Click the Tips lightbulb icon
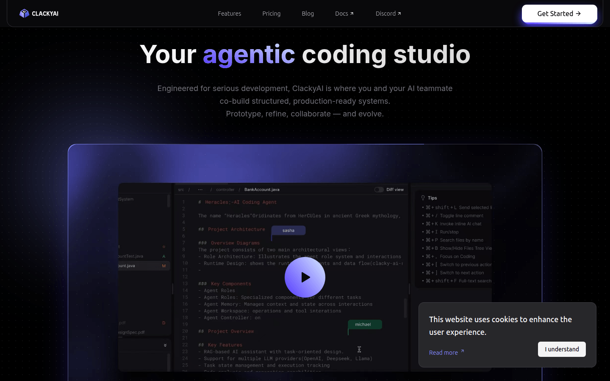The width and height of the screenshot is (610, 381). click(423, 198)
